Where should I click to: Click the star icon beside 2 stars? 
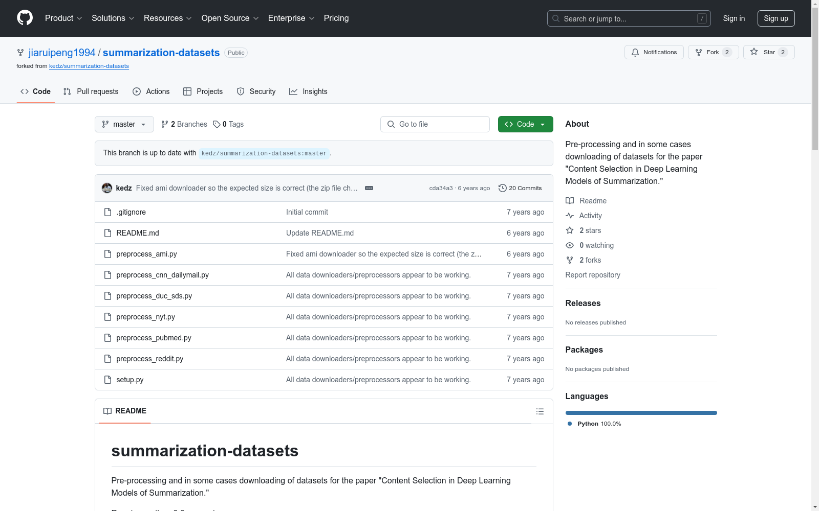point(570,230)
